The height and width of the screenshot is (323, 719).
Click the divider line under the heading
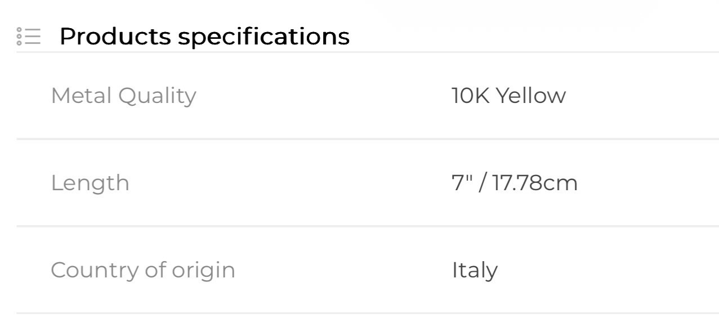pyautogui.click(x=368, y=52)
